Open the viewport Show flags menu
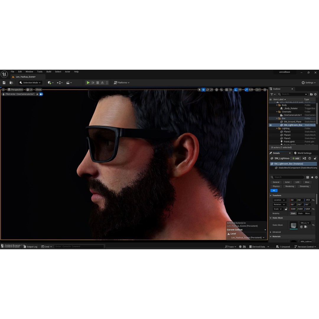 click(x=38, y=89)
